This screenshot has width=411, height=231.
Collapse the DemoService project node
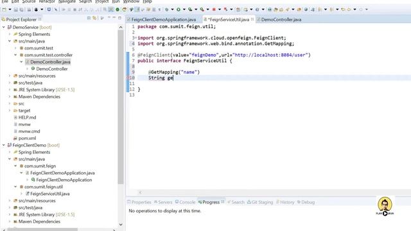[4, 27]
